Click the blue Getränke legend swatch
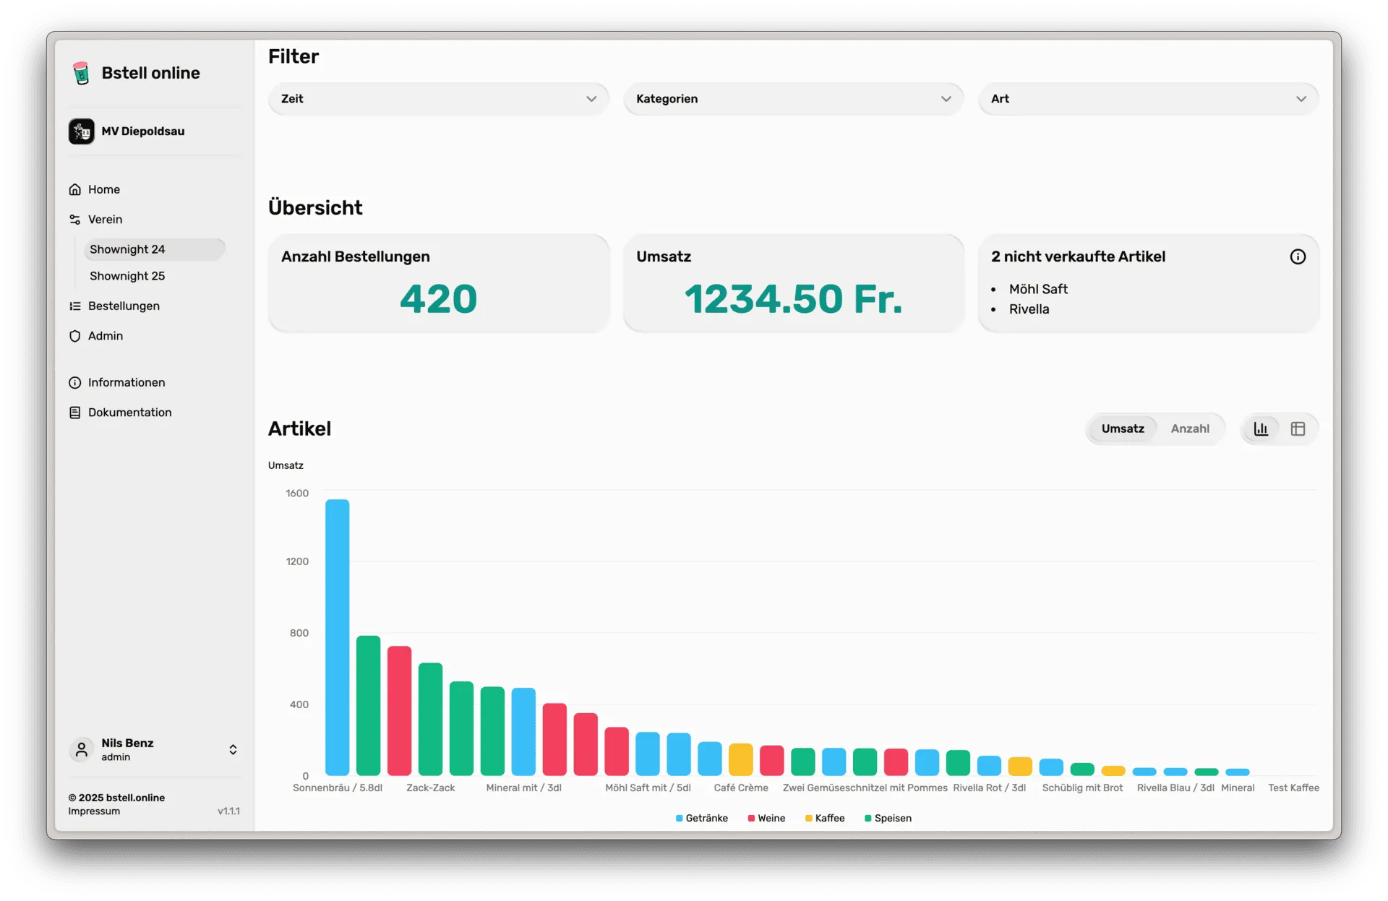 tap(679, 819)
